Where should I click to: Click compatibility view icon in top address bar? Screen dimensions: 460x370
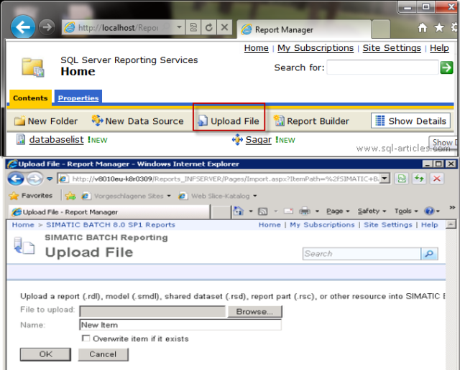[193, 27]
